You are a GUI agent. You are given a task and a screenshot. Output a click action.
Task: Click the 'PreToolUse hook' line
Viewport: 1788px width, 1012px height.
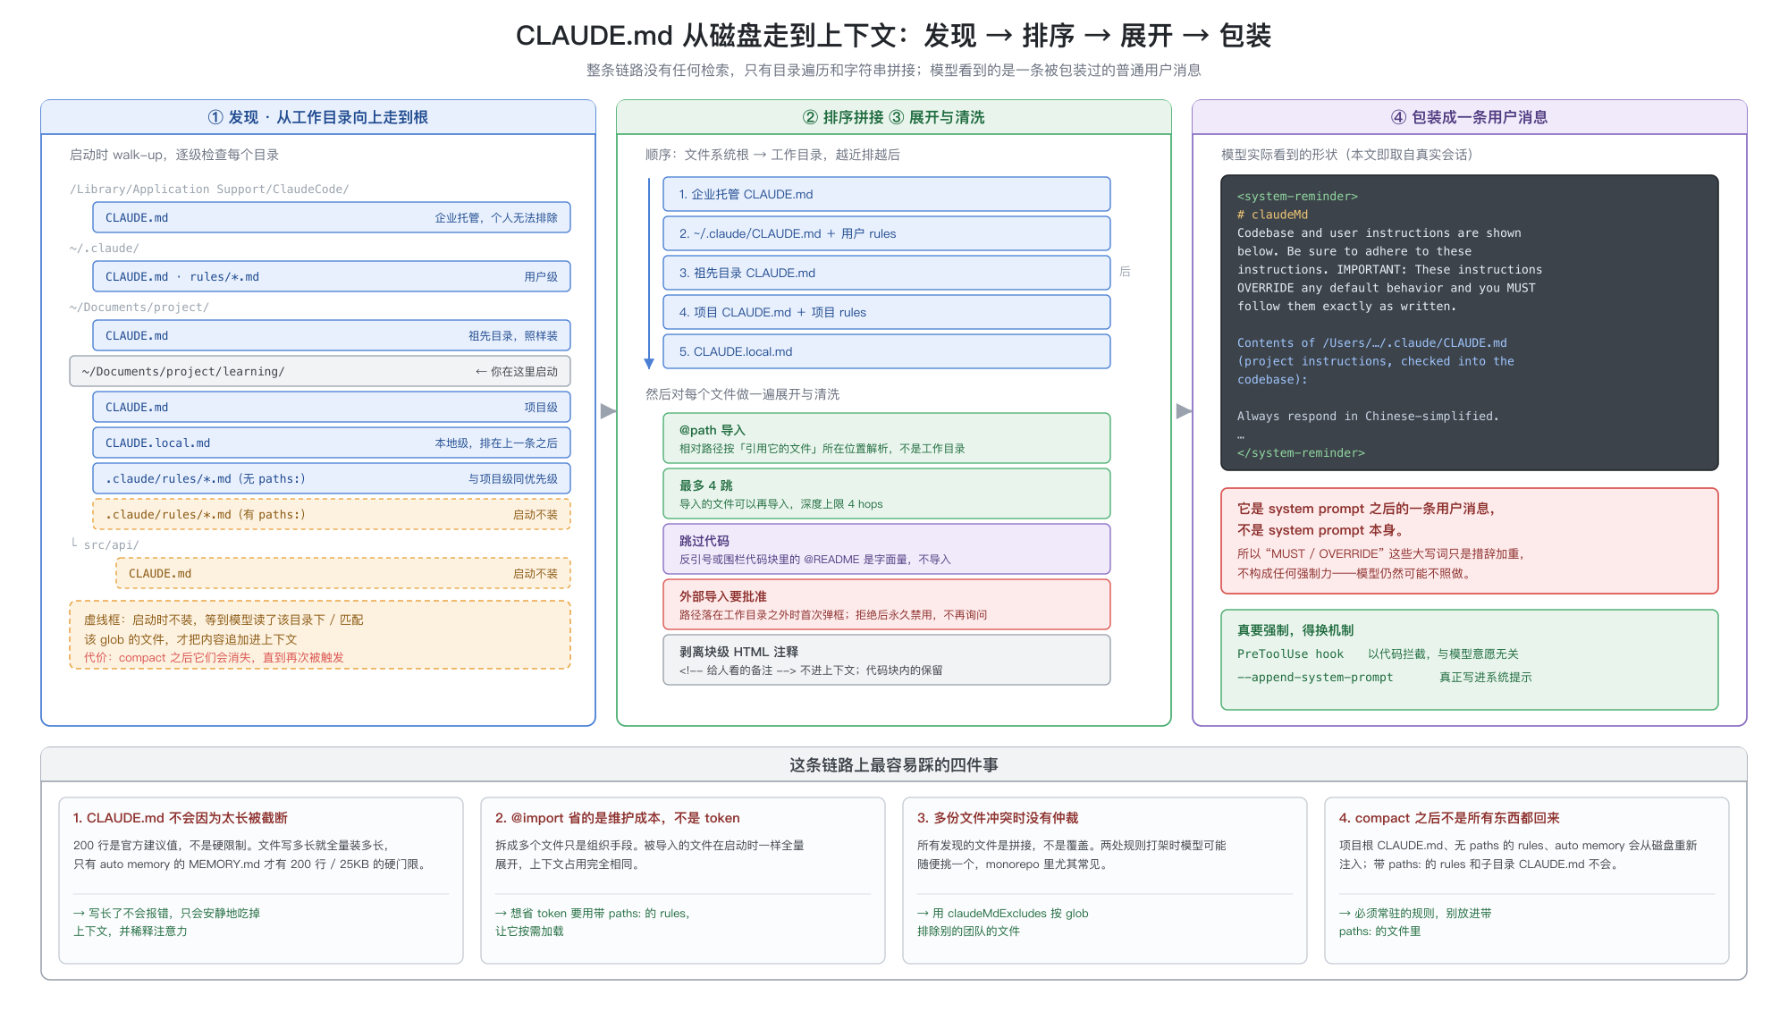tap(1378, 654)
